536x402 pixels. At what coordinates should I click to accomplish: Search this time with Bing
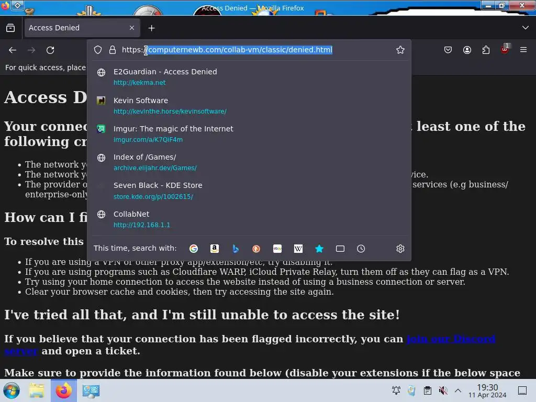(235, 249)
